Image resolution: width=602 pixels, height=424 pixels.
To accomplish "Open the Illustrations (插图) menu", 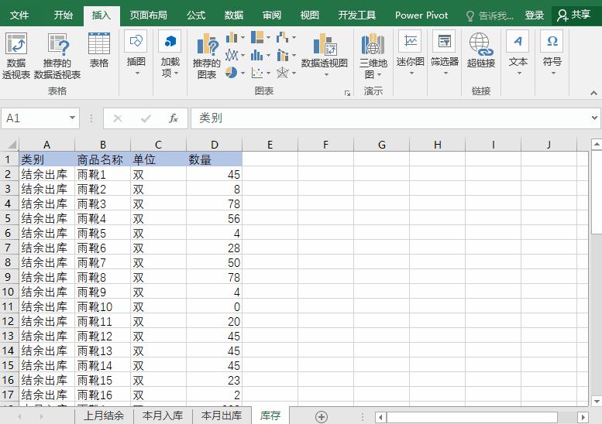I will (136, 53).
